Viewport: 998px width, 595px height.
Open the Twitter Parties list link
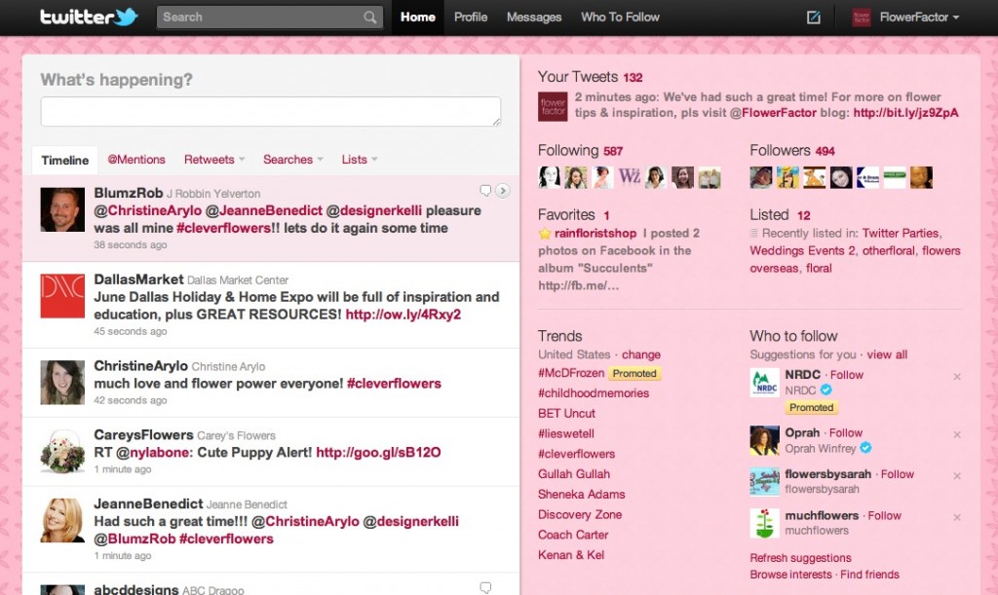pyautogui.click(x=900, y=234)
